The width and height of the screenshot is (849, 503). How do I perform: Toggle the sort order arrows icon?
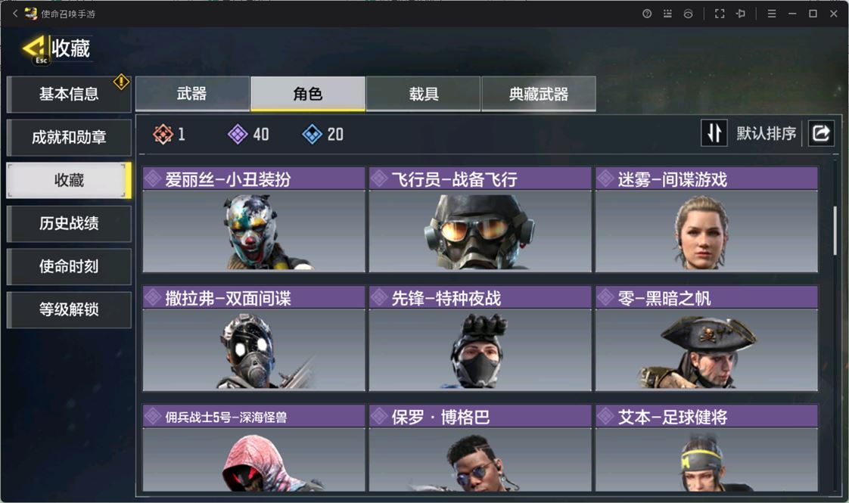[x=714, y=132]
